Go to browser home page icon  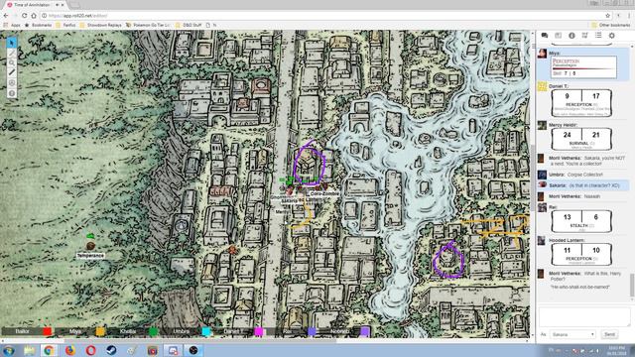click(34, 16)
